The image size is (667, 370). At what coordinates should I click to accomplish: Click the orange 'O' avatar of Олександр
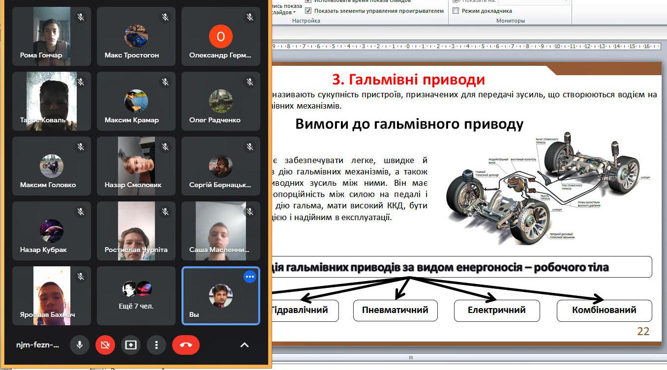220,36
